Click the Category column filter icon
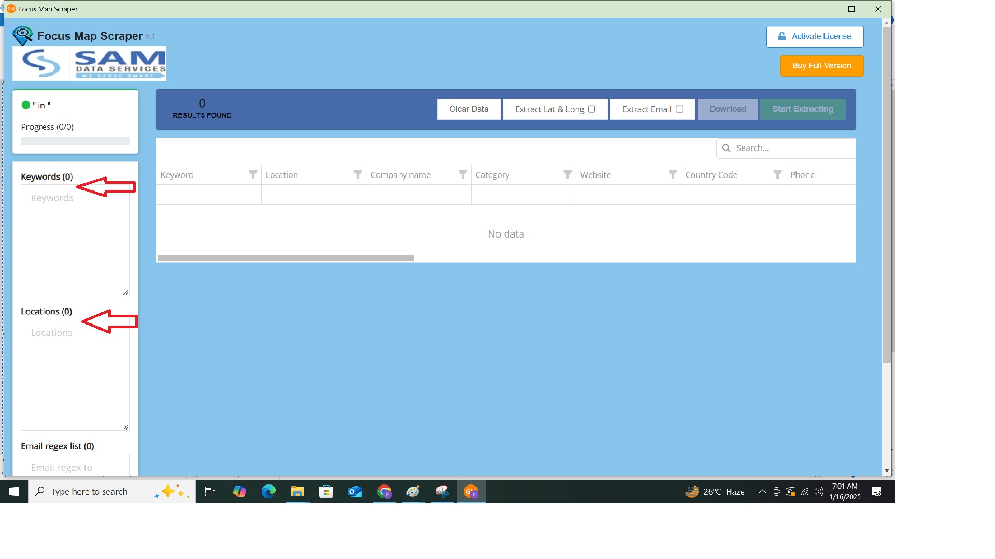 567,174
